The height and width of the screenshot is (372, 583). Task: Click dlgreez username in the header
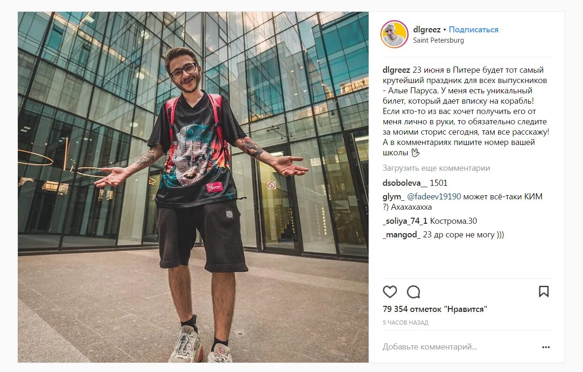pos(427,30)
